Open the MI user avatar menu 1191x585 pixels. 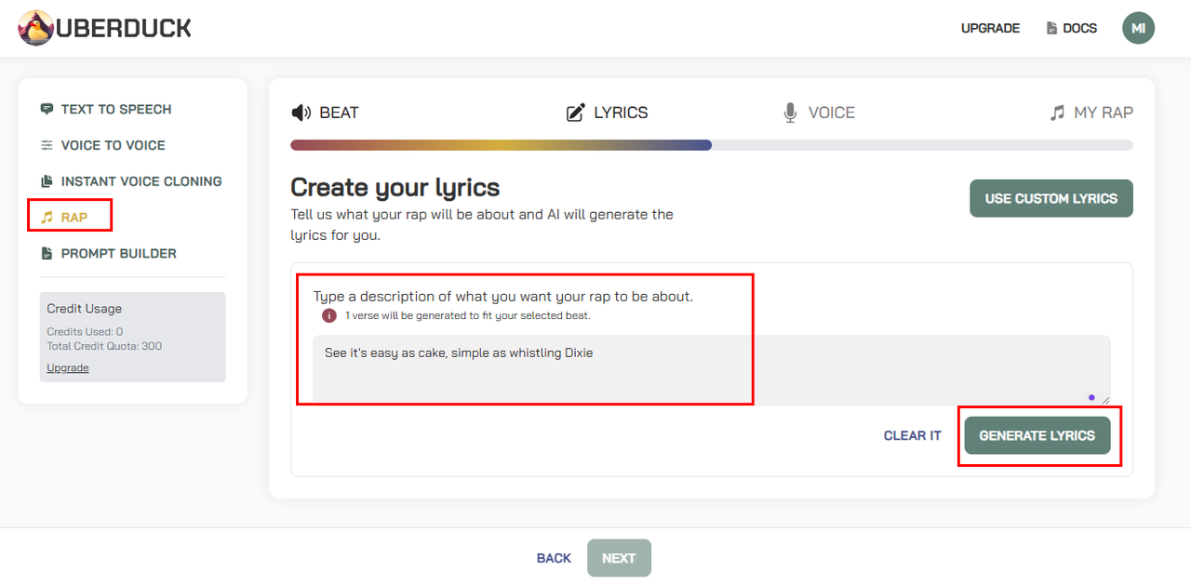coord(1138,28)
